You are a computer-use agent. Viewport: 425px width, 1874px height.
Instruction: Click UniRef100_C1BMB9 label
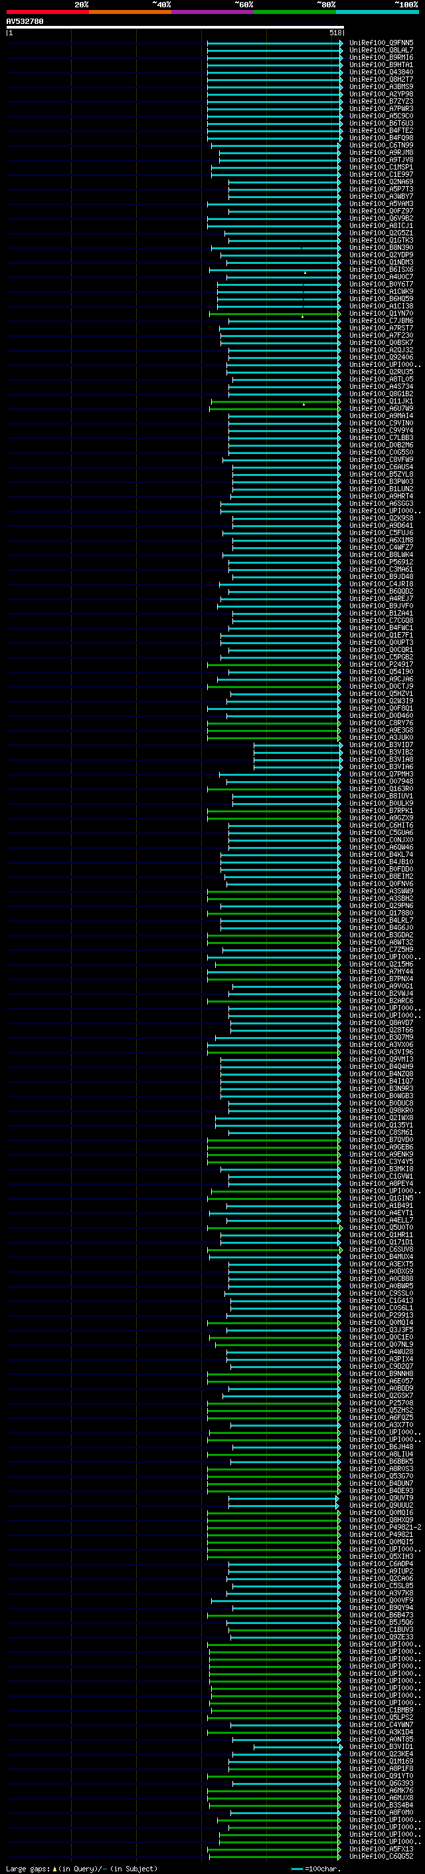pyautogui.click(x=381, y=1710)
